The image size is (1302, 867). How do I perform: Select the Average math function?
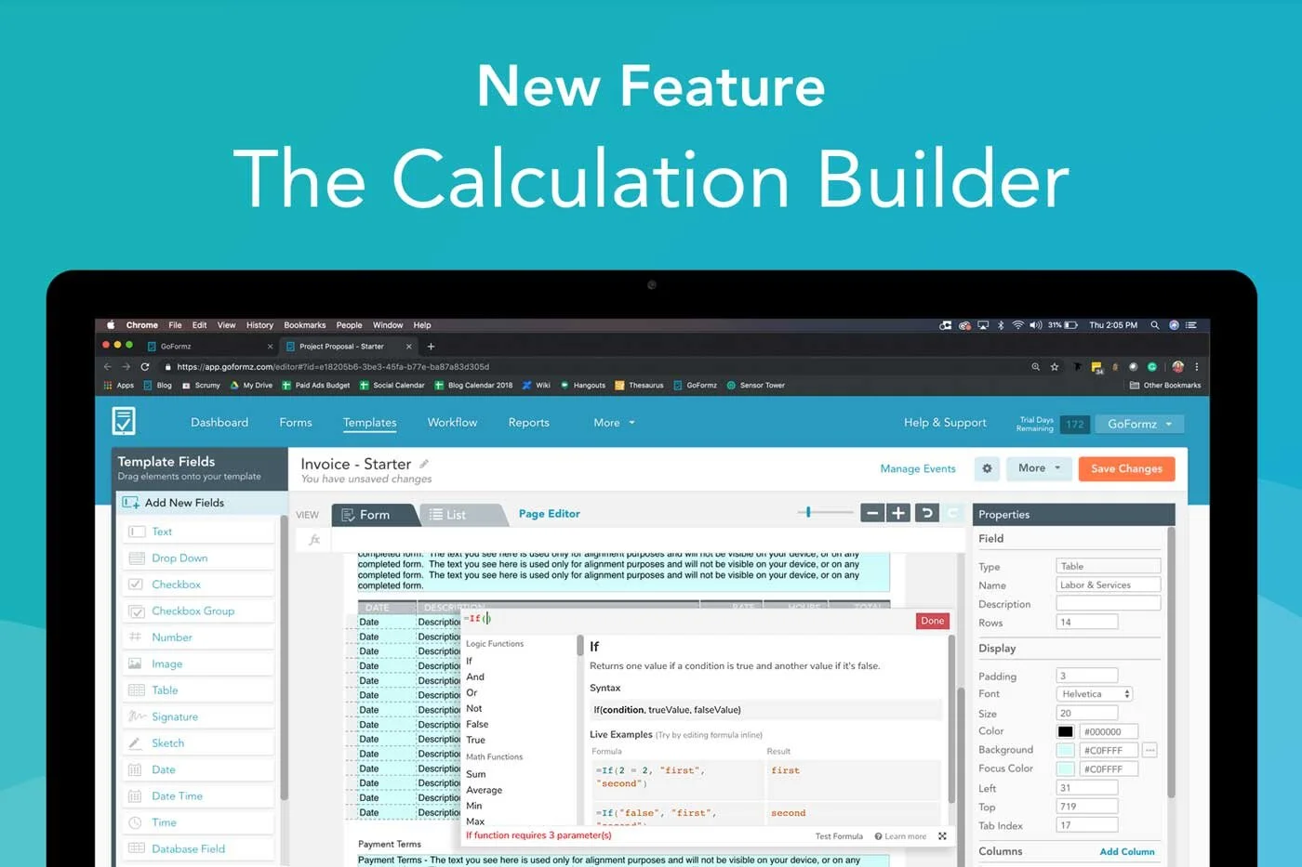pyautogui.click(x=484, y=790)
